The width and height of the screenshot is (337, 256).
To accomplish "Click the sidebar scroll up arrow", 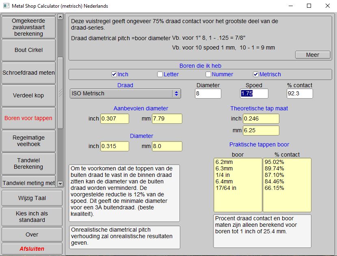I will (60, 17).
